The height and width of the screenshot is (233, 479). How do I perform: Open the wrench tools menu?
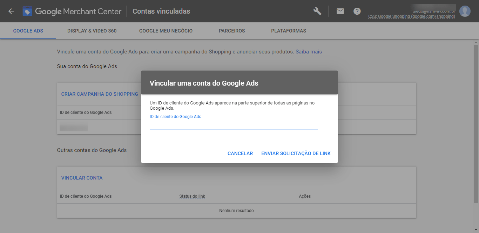tap(317, 11)
